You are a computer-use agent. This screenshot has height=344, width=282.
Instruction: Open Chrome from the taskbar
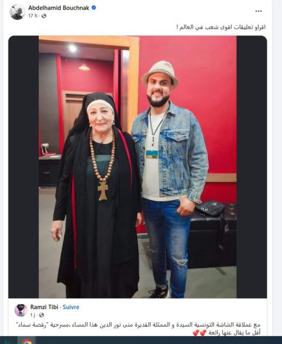pyautogui.click(x=27, y=342)
